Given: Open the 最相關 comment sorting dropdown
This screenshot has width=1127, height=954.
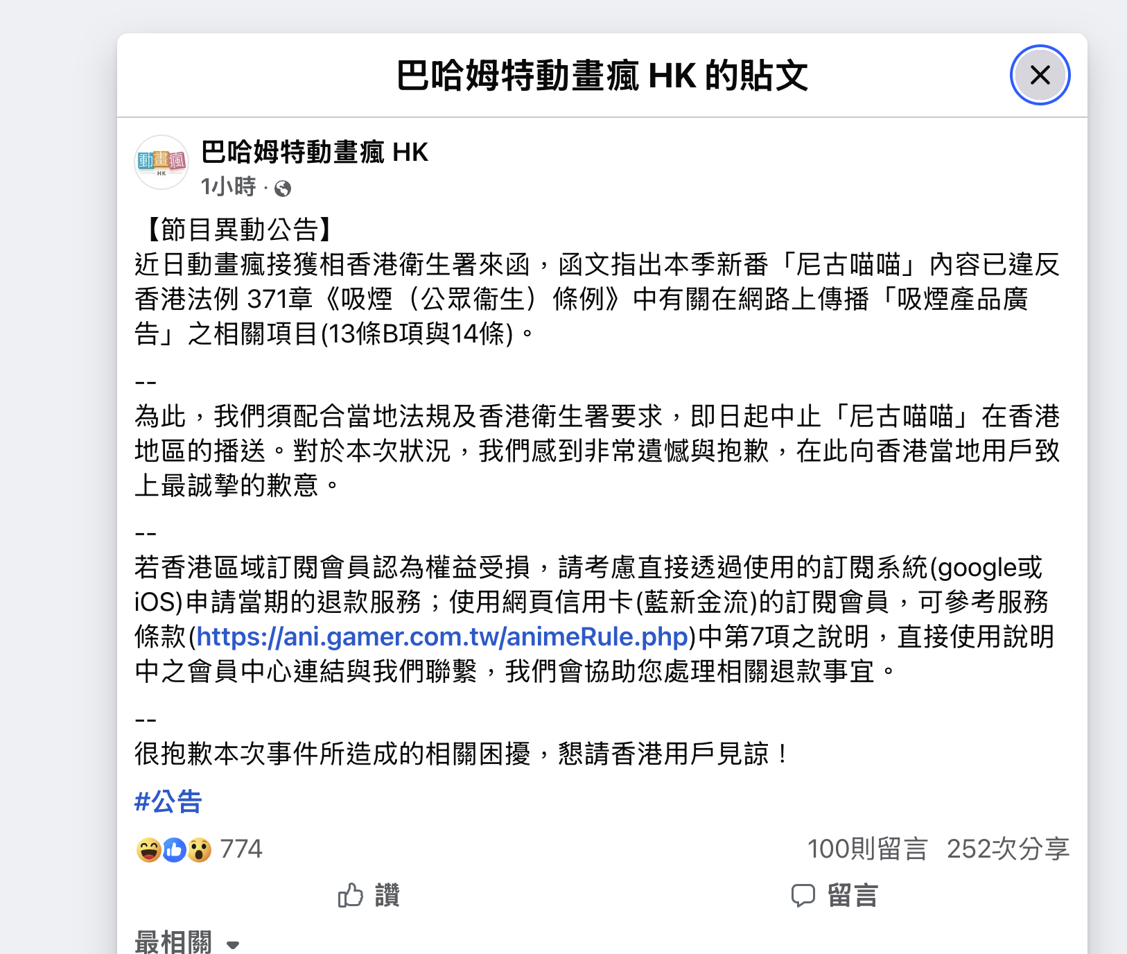Looking at the screenshot, I should pyautogui.click(x=187, y=943).
